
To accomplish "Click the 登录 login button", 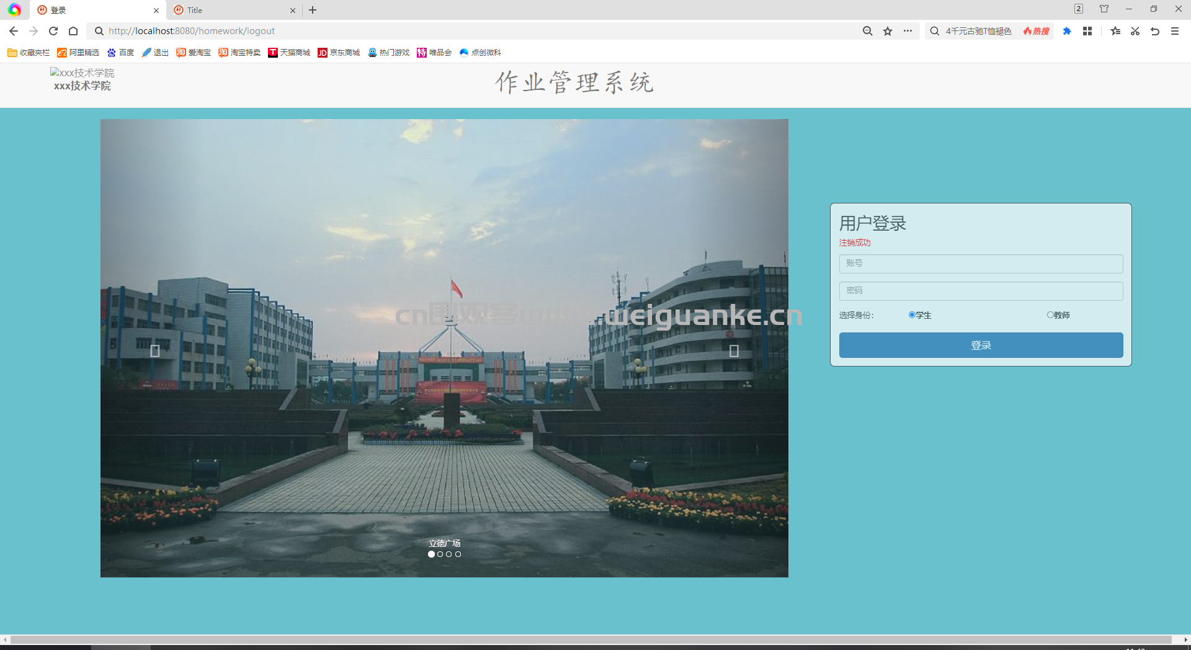I will click(x=981, y=345).
